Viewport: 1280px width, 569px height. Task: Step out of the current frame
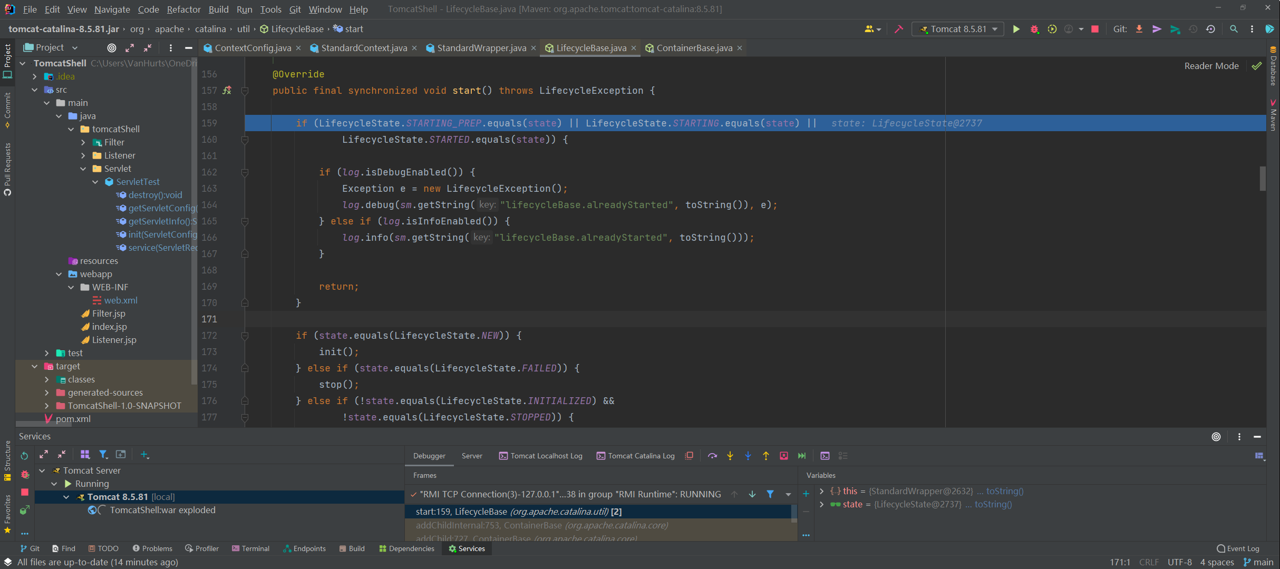pyautogui.click(x=765, y=456)
